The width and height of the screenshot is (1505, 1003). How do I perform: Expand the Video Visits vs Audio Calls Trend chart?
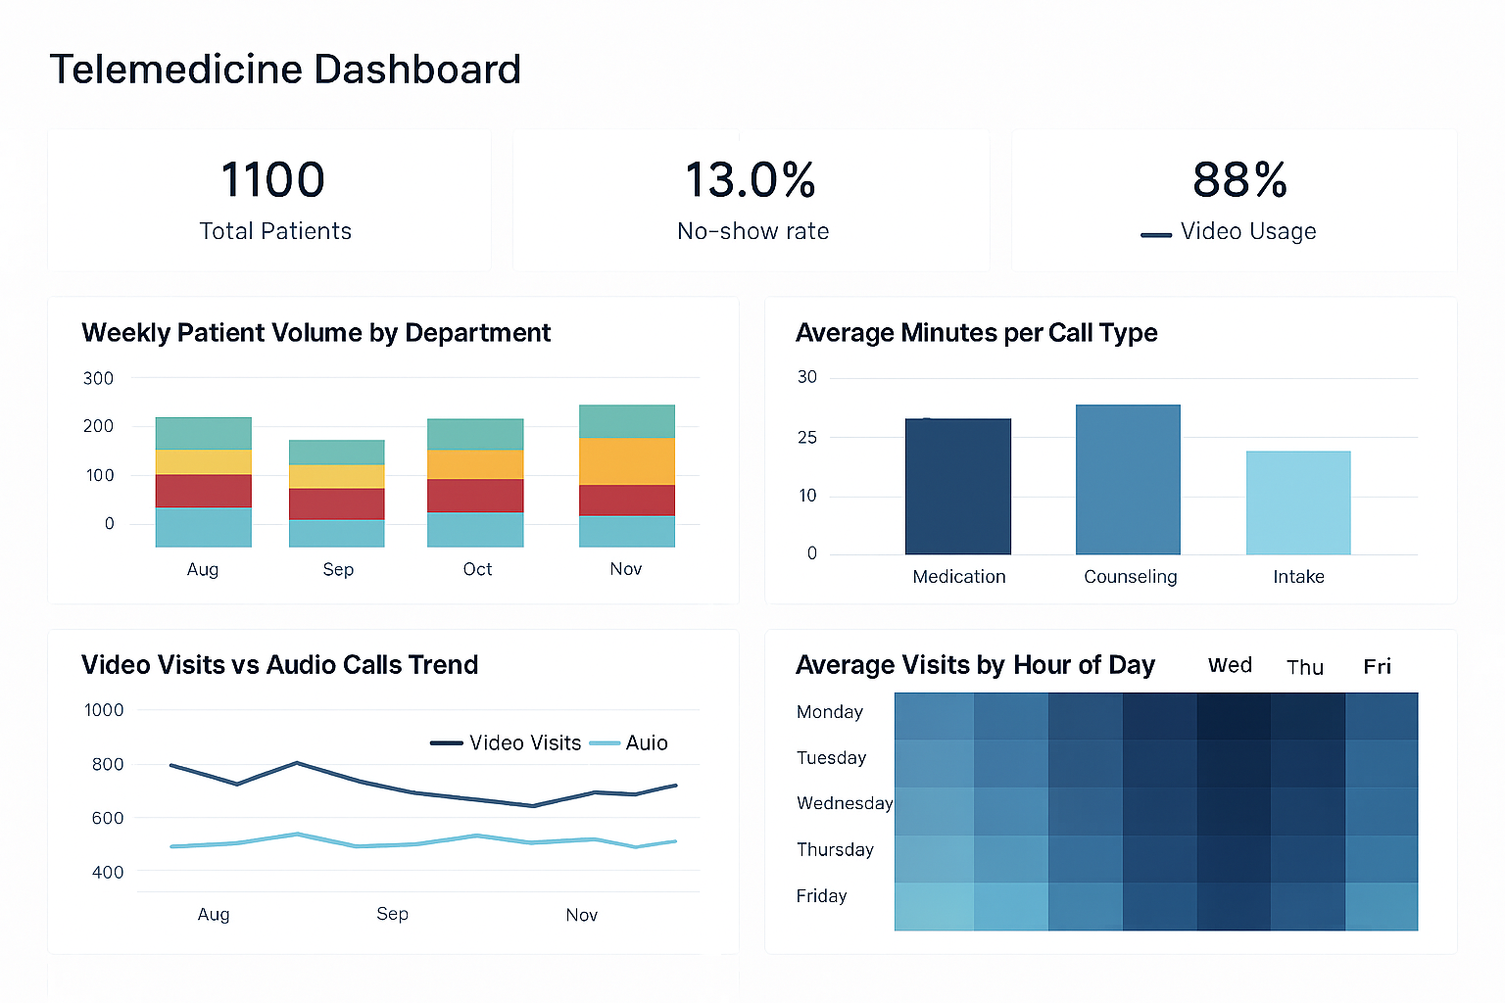click(279, 665)
